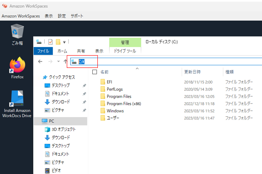This screenshot has width=262, height=174.
Task: Select the Program Files (x86) folder icon
Action: coord(103,104)
